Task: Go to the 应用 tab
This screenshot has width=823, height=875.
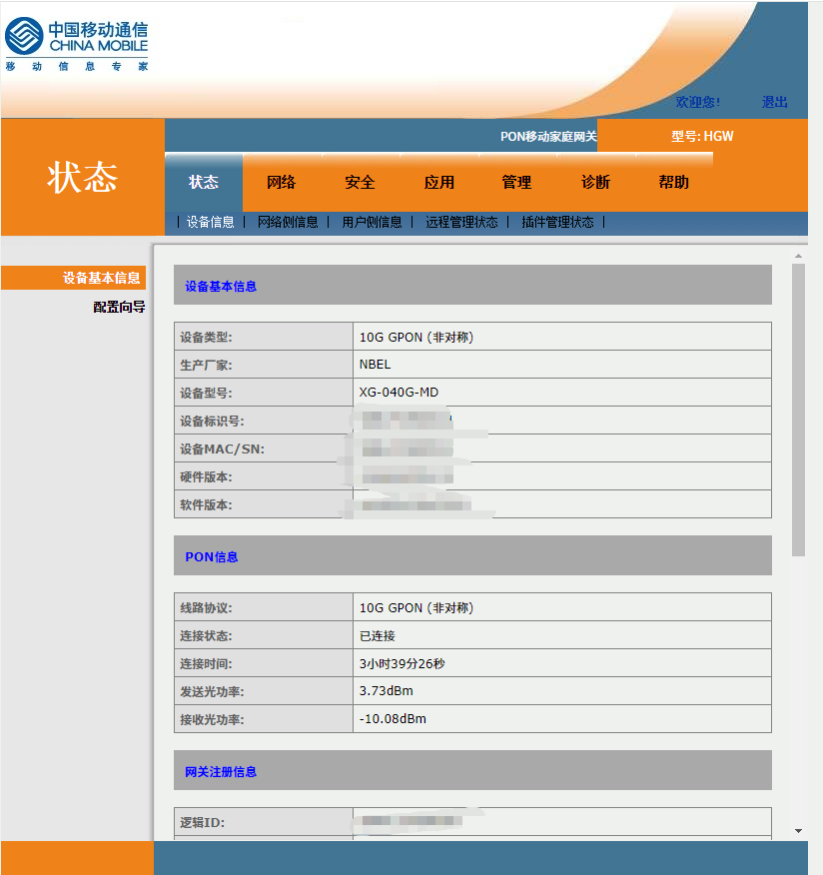Action: [x=438, y=183]
